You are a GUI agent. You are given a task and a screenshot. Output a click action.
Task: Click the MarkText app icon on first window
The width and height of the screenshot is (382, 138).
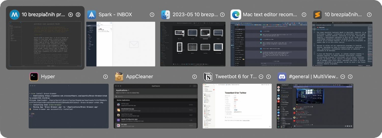14,15
